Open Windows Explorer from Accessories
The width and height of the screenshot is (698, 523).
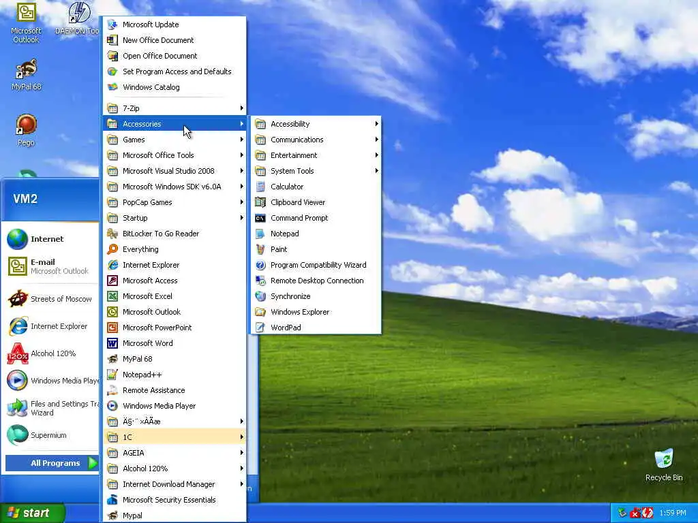pos(316,312)
